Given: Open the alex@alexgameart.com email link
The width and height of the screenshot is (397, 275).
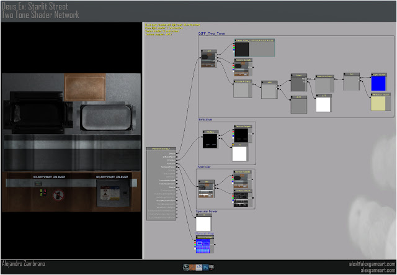Looking at the screenshot, I should [372, 264].
